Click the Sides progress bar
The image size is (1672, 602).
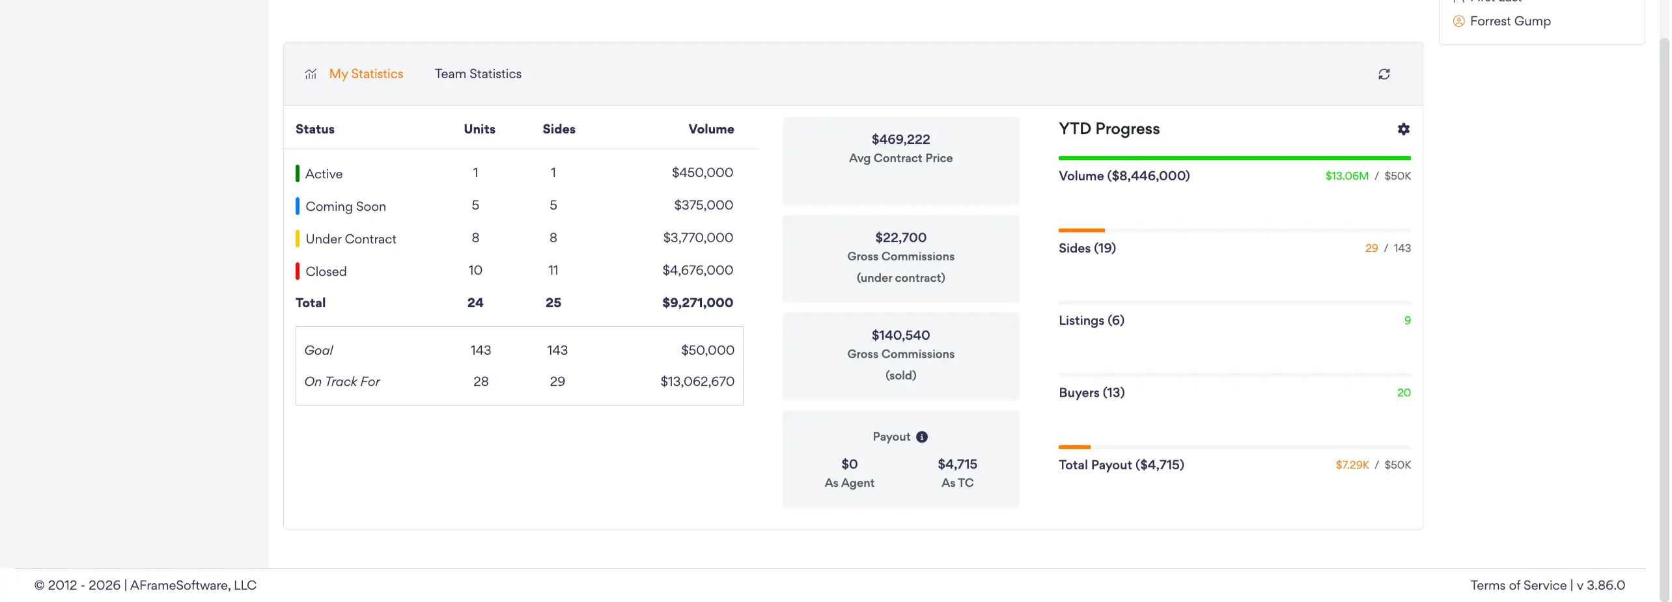click(x=1234, y=230)
